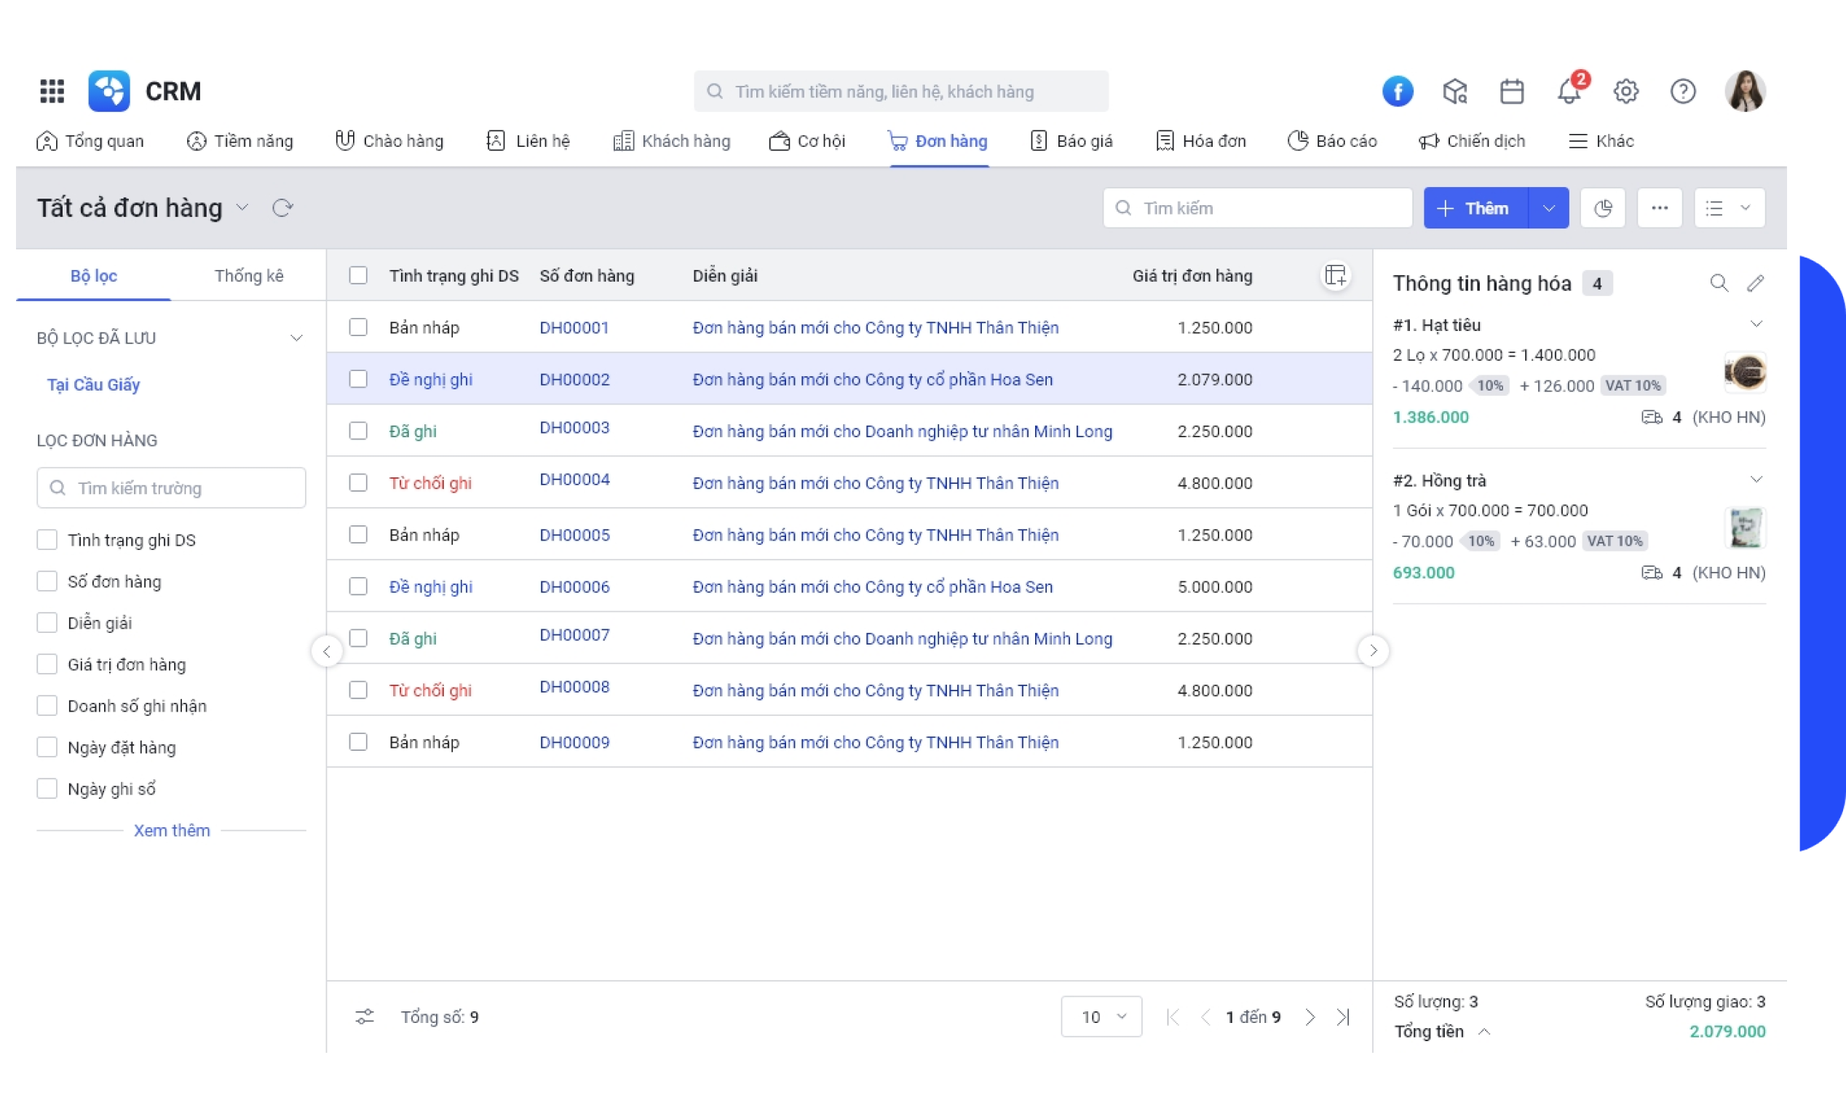
Task: Check the DH00002 order row
Action: click(x=358, y=379)
